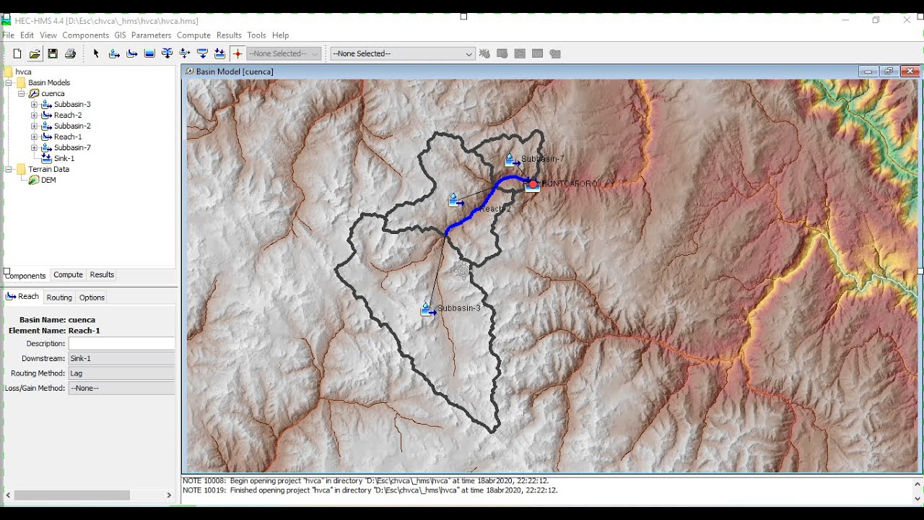Collapse the Terrain Data folder node
This screenshot has height=520, width=924.
[x=9, y=170]
